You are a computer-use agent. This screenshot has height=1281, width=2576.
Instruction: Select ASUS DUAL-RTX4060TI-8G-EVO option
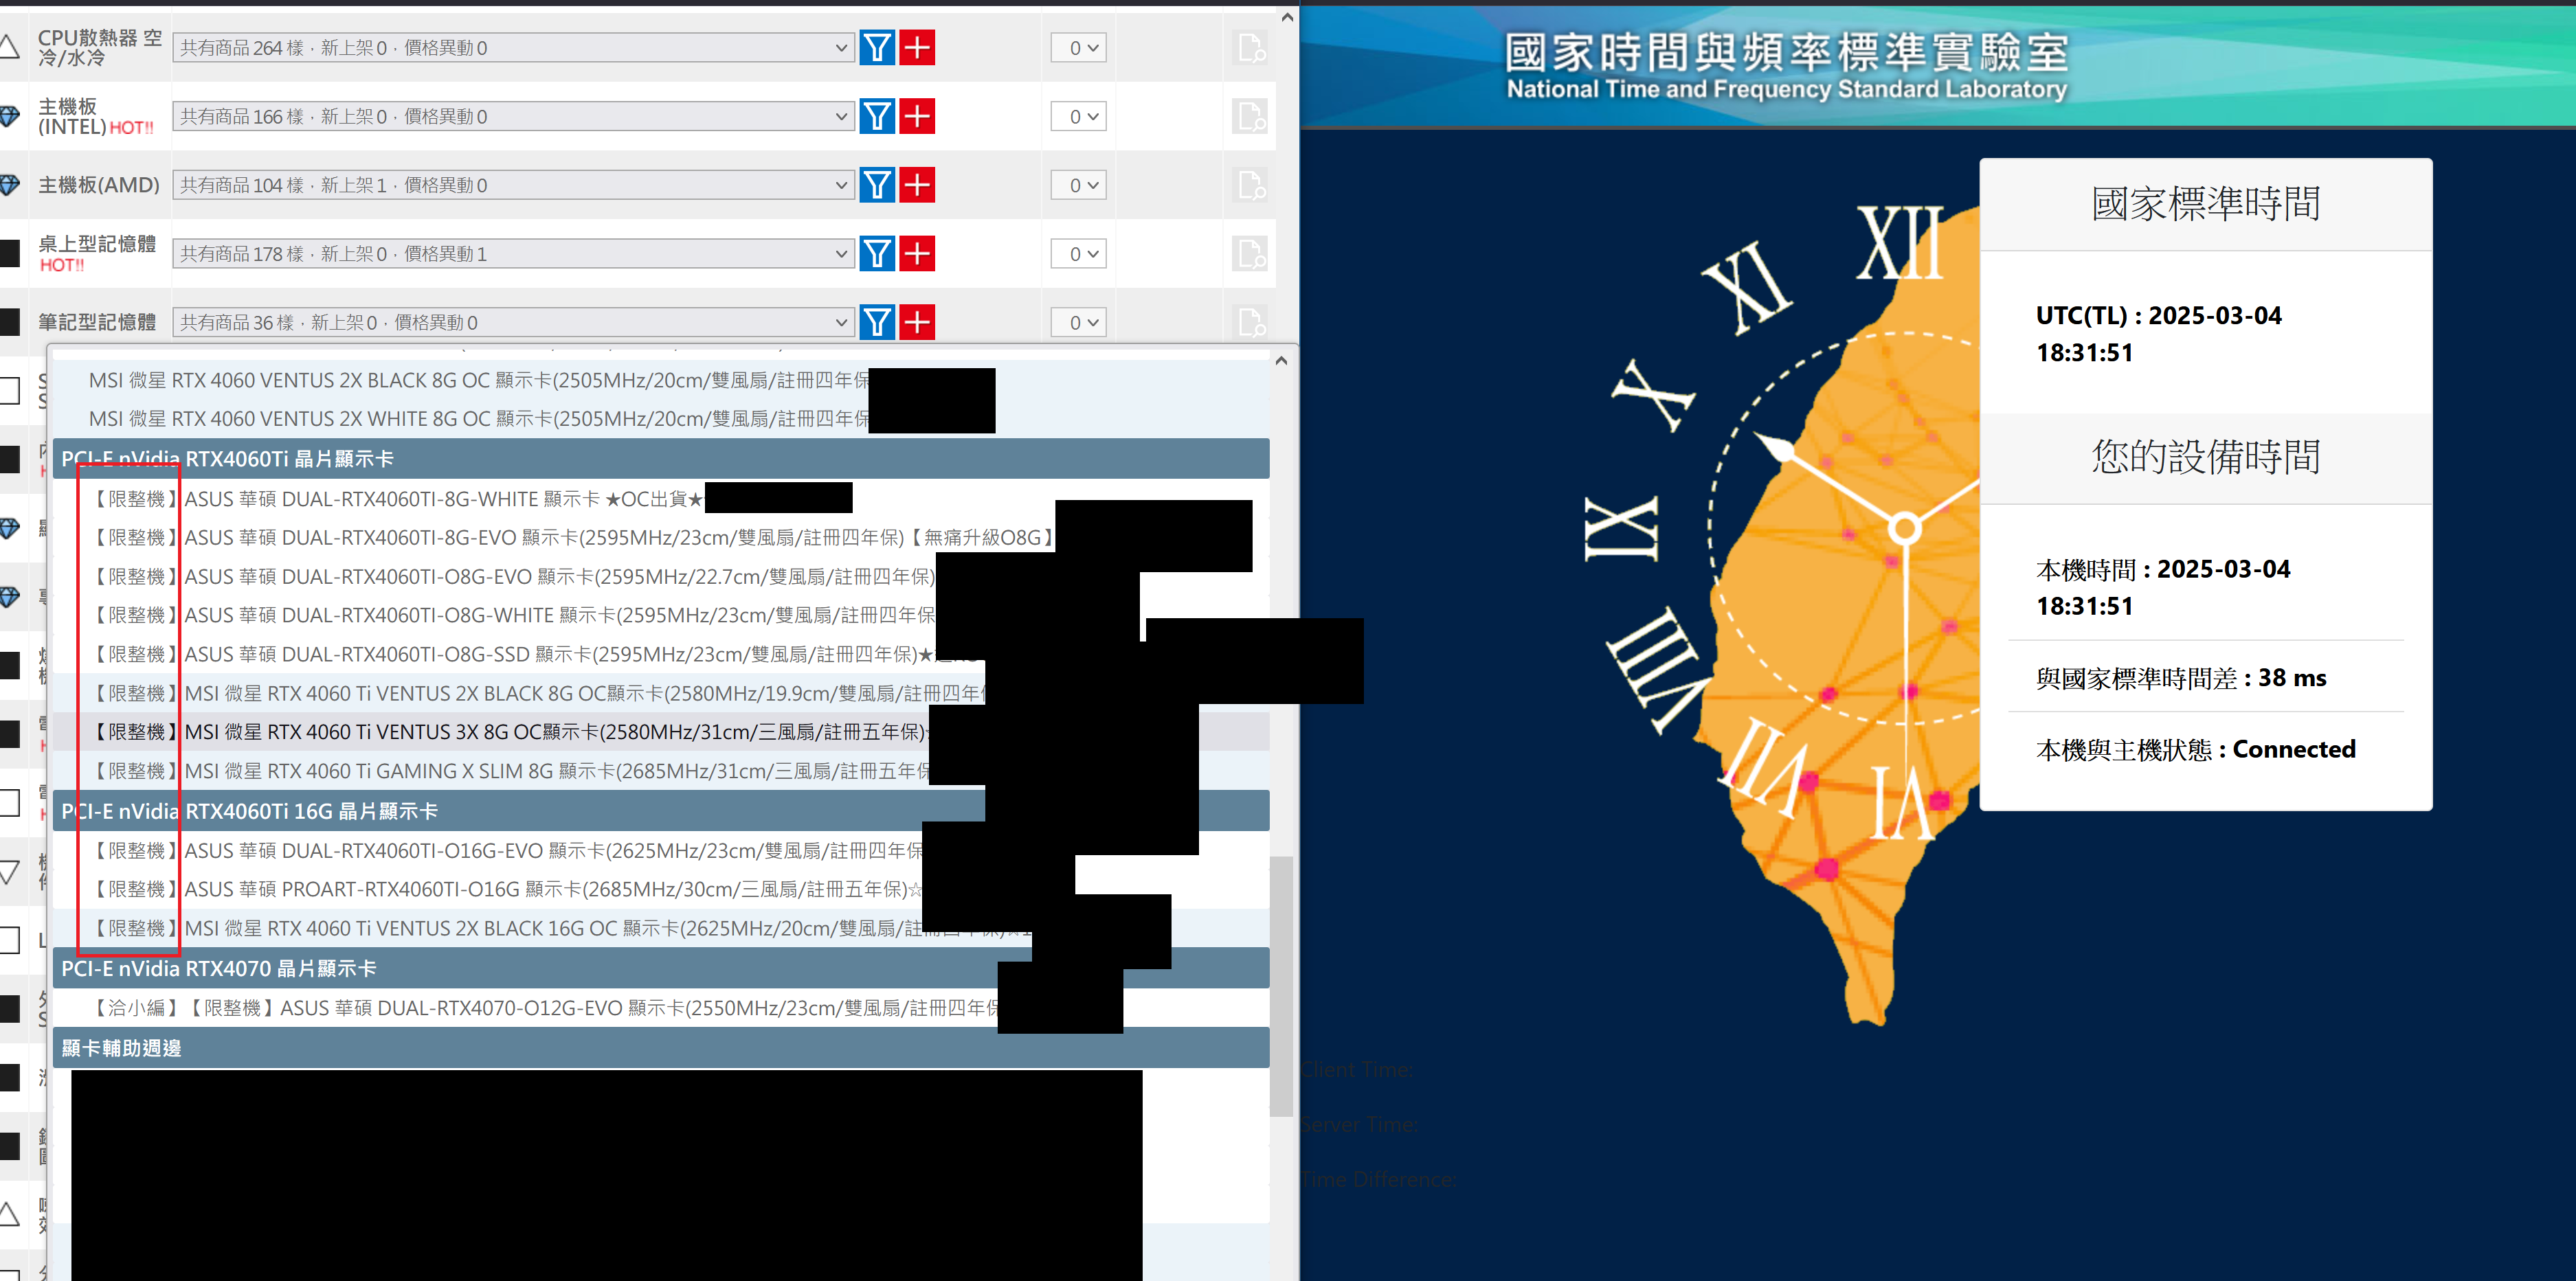coord(661,537)
